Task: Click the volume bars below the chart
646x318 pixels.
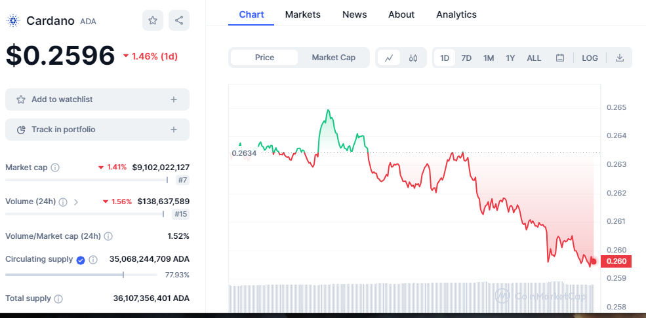Action: point(412,296)
